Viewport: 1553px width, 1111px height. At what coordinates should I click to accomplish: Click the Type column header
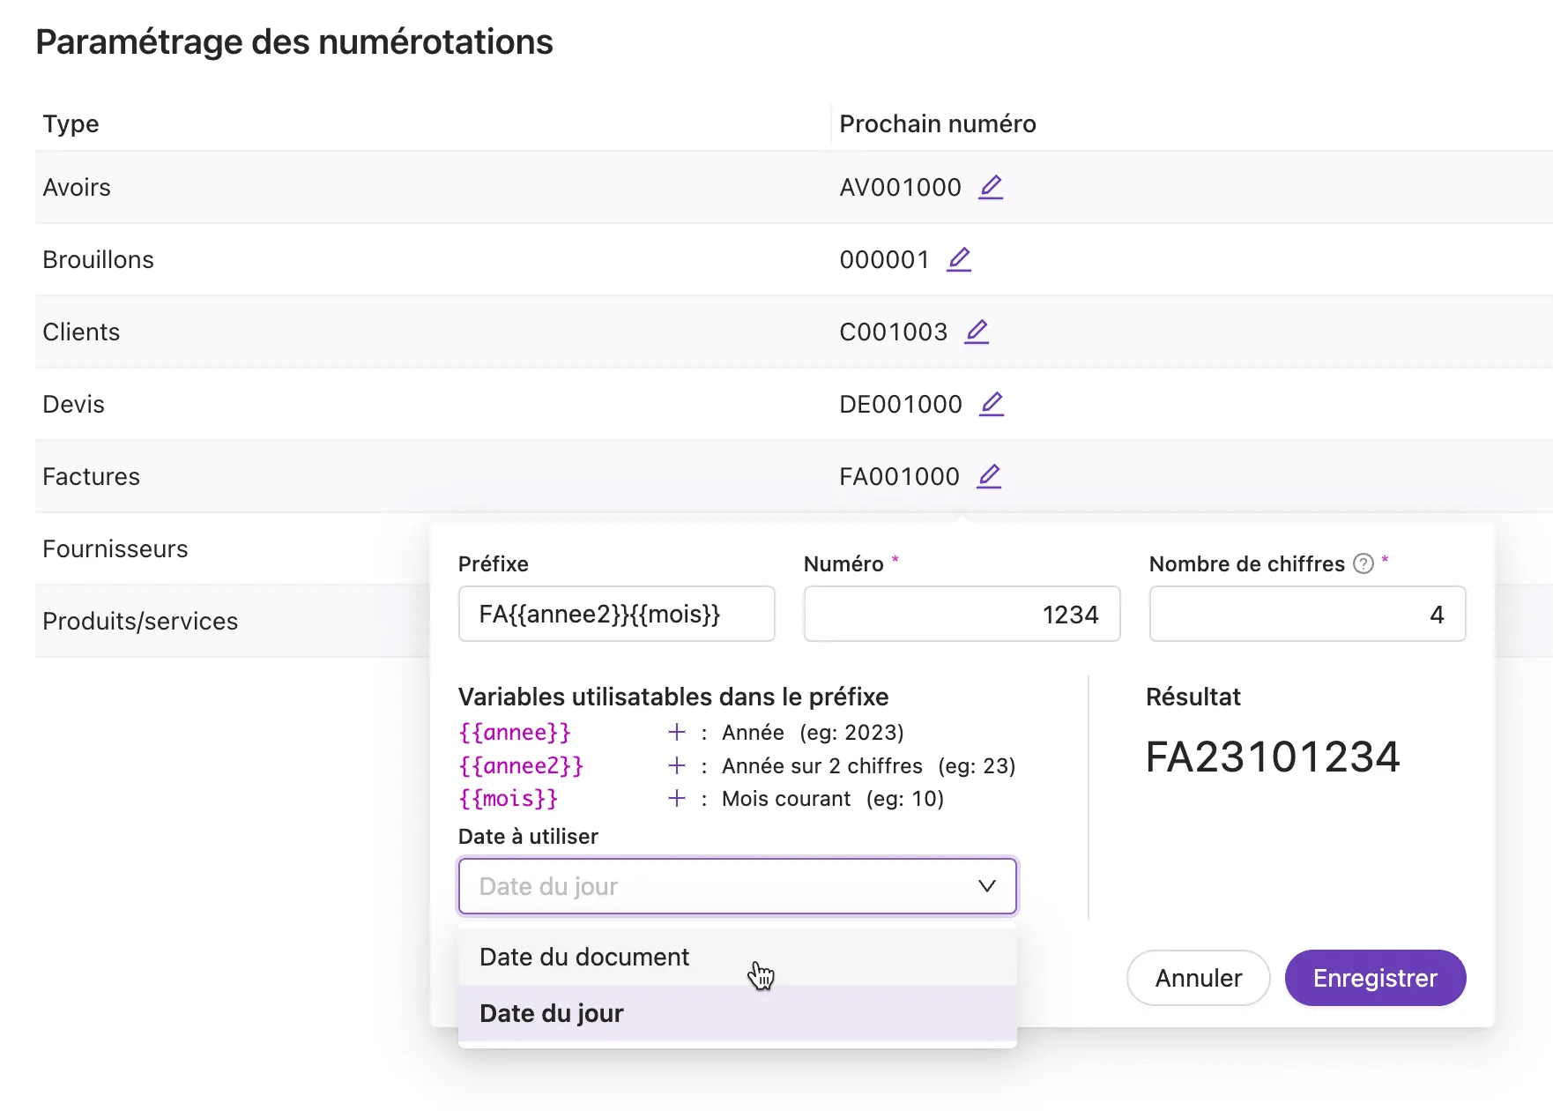[71, 123]
